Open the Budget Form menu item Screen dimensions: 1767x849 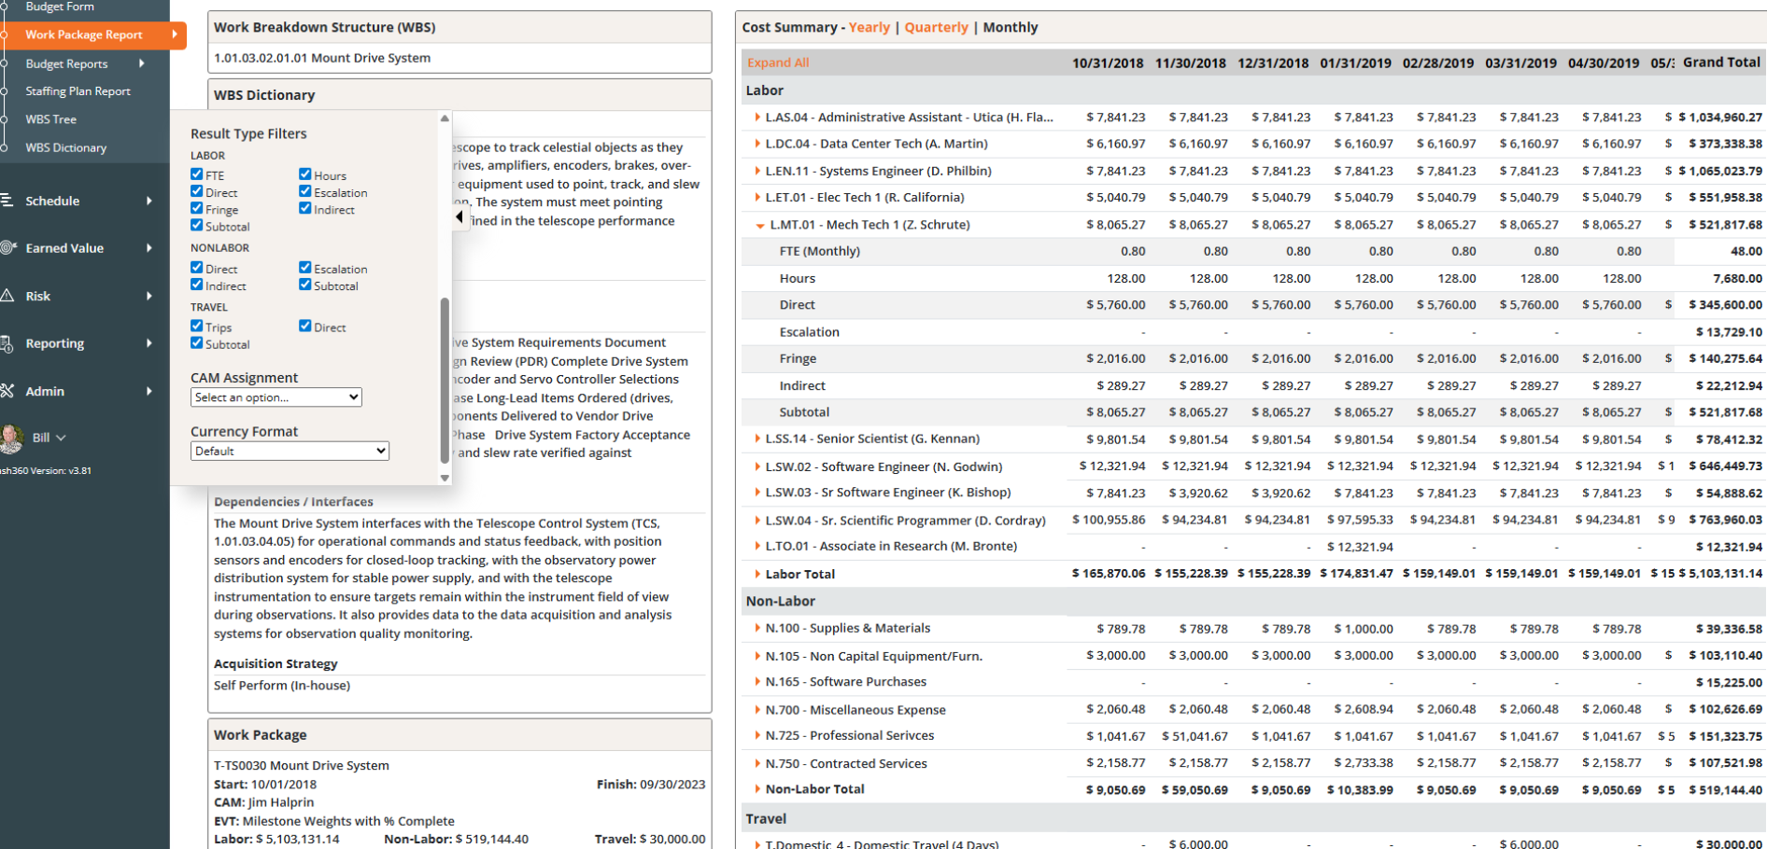click(x=60, y=7)
